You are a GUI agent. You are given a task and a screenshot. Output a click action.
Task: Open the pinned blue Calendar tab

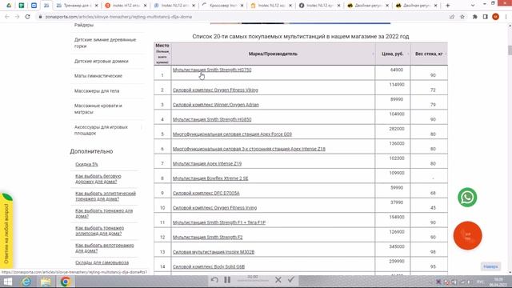34,6
